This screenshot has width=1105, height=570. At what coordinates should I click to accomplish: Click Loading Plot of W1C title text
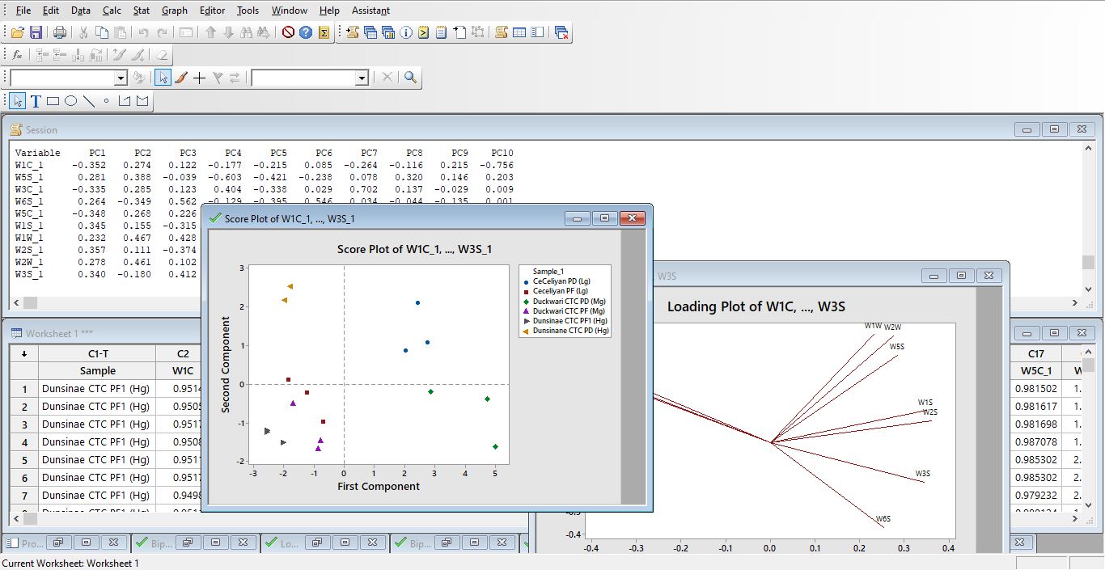click(x=756, y=306)
